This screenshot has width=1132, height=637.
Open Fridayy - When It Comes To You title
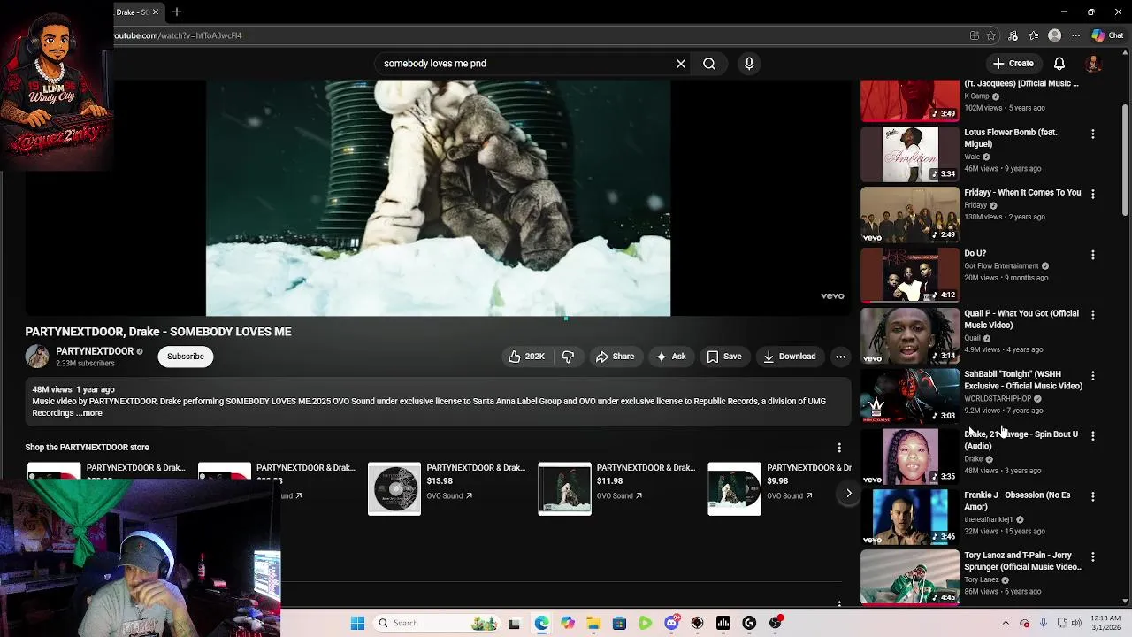[1022, 193]
